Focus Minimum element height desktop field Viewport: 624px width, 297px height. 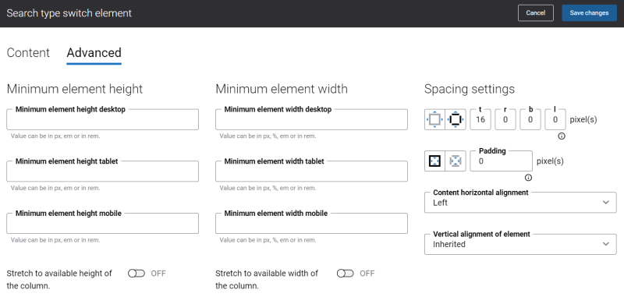(x=103, y=119)
